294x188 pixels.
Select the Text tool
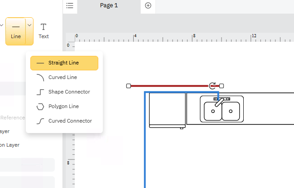click(43, 31)
